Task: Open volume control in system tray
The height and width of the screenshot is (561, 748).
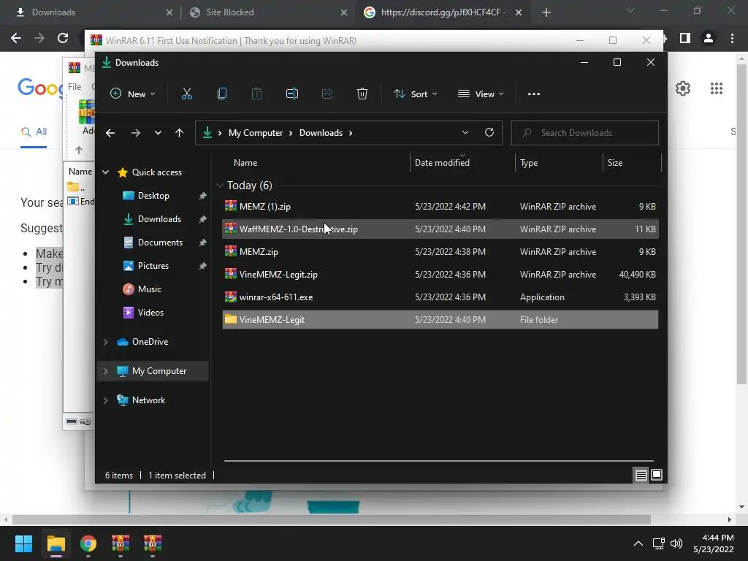Action: click(x=676, y=543)
